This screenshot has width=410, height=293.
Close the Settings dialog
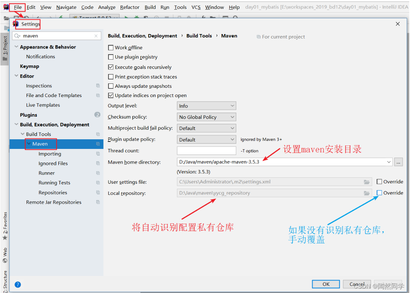coord(398,24)
